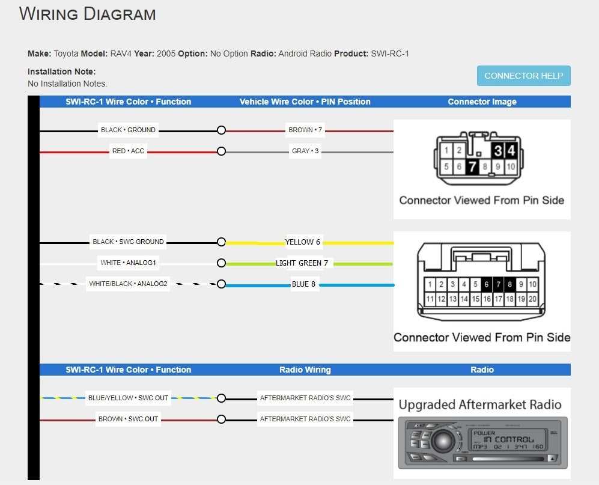Select the BLACK • SWC GROUND label

[x=128, y=242]
